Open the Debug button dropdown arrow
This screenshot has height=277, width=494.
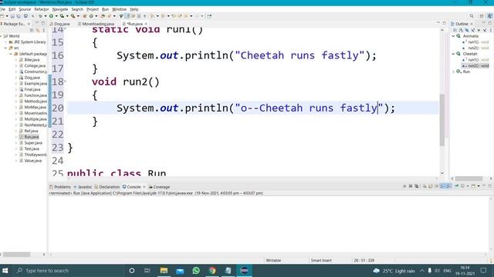46,16
